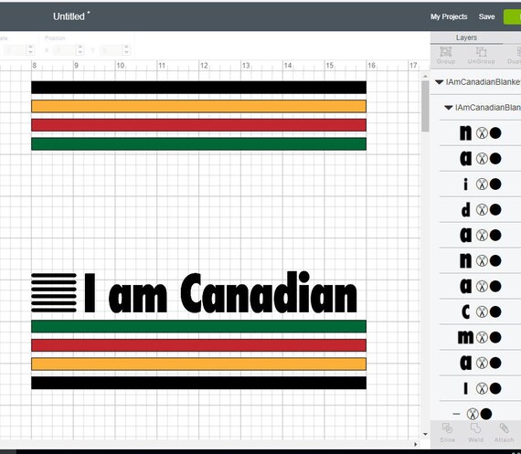Click the Attach paperclip icon
The width and height of the screenshot is (521, 454).
point(504,428)
